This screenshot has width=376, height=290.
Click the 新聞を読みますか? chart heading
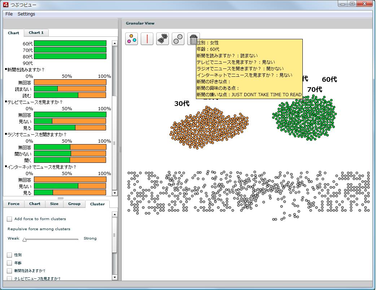click(26, 70)
